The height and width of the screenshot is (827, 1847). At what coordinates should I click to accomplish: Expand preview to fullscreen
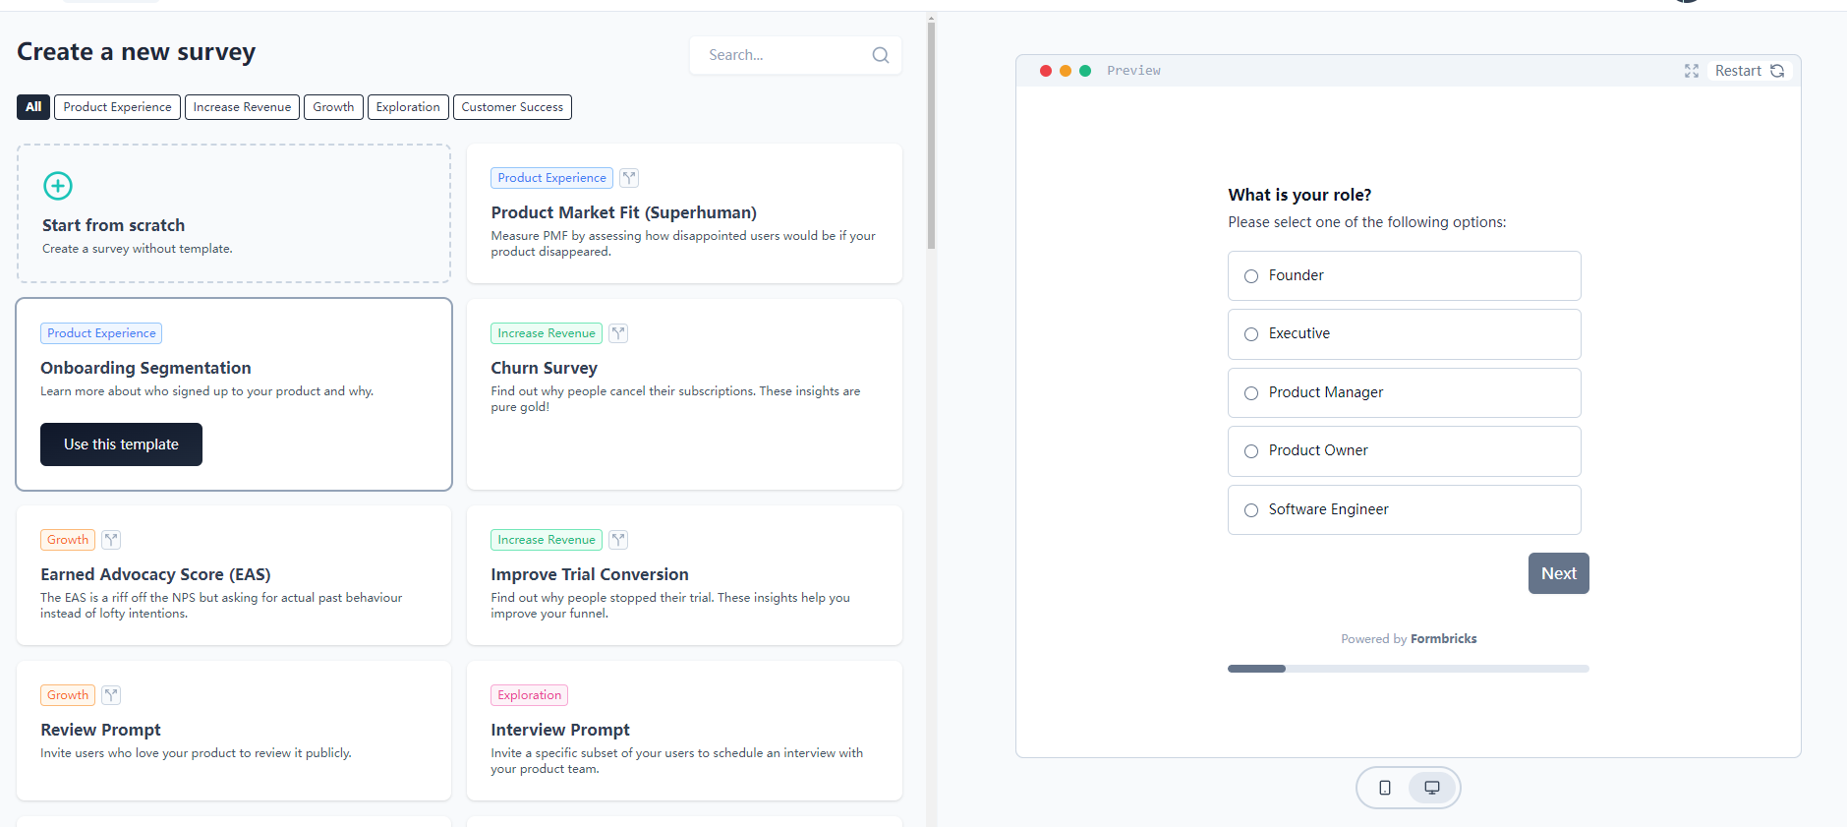[x=1691, y=71]
